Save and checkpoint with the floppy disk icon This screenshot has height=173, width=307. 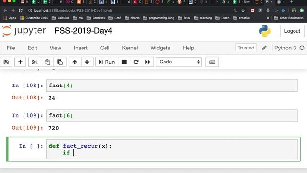point(6,62)
